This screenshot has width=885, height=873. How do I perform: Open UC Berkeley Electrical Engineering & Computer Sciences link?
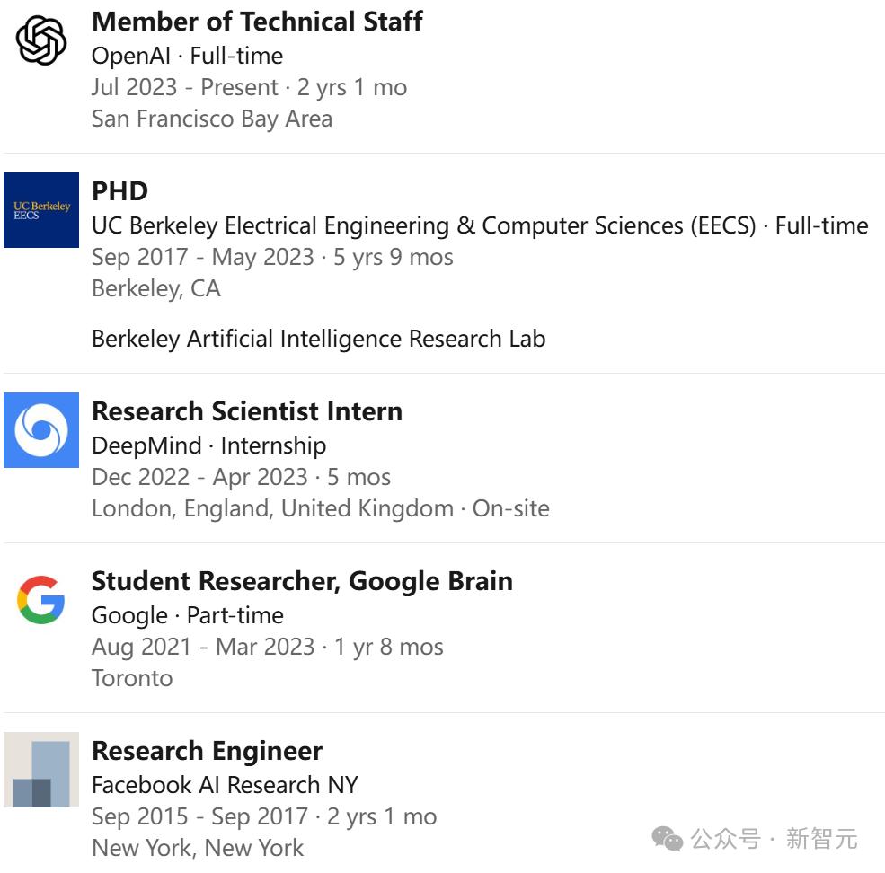pos(424,225)
